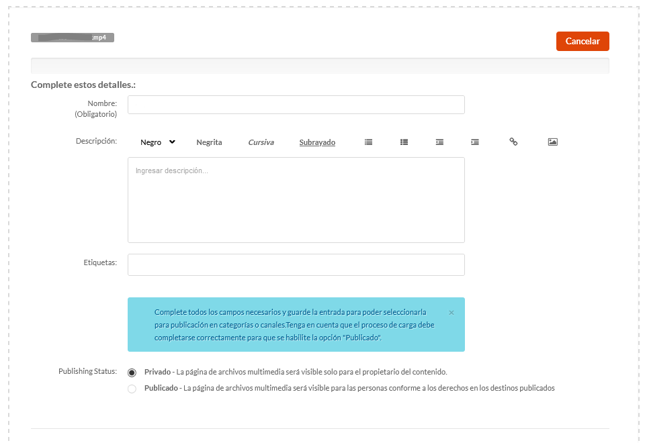Click the upload progress bar
This screenshot has height=443, width=645.
click(x=320, y=66)
